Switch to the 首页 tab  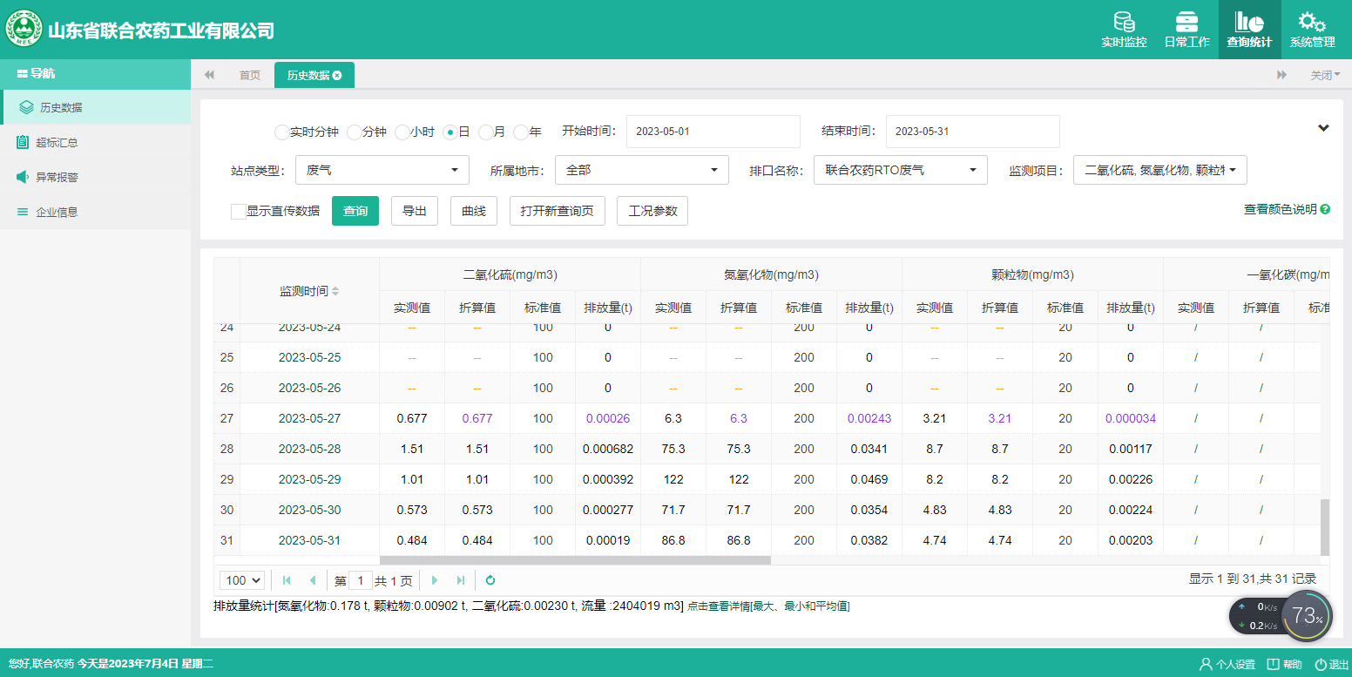[250, 75]
